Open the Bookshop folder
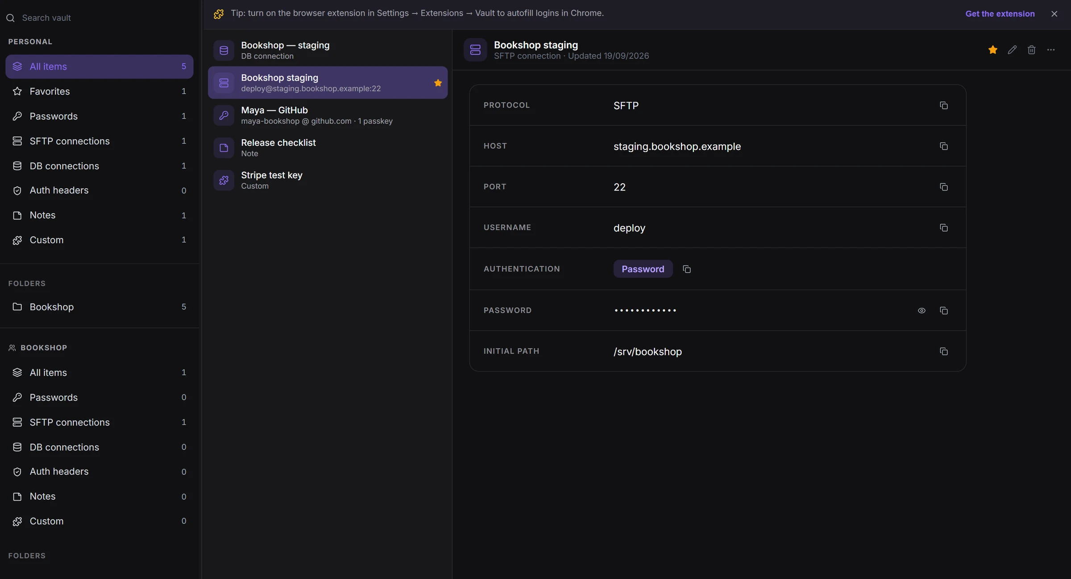1071x579 pixels. coord(99,307)
